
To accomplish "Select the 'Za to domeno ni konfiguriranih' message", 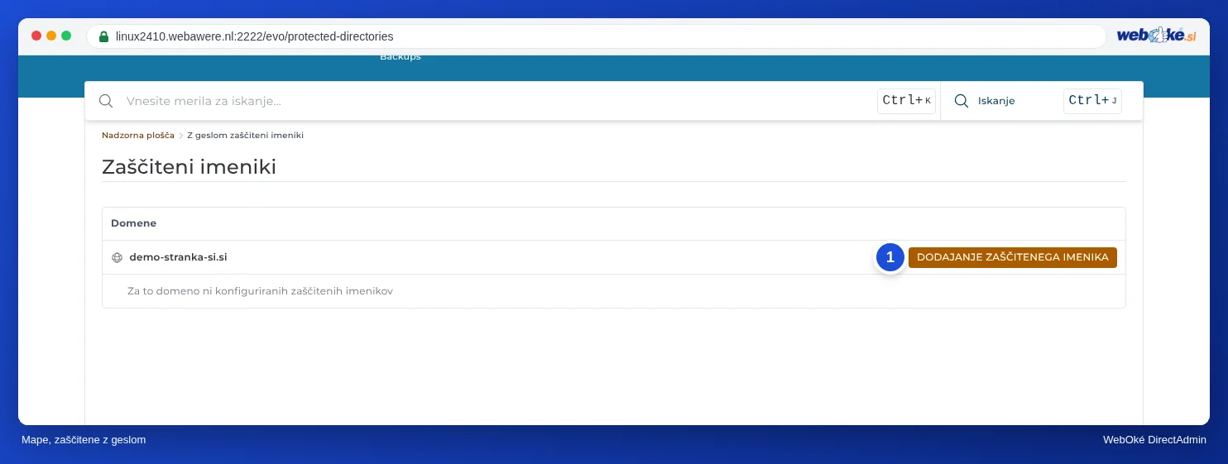I will click(260, 291).
